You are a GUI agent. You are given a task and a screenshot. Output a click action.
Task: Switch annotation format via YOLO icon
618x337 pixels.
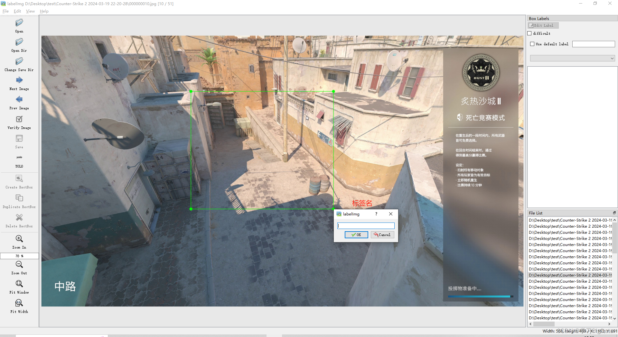pyautogui.click(x=19, y=158)
